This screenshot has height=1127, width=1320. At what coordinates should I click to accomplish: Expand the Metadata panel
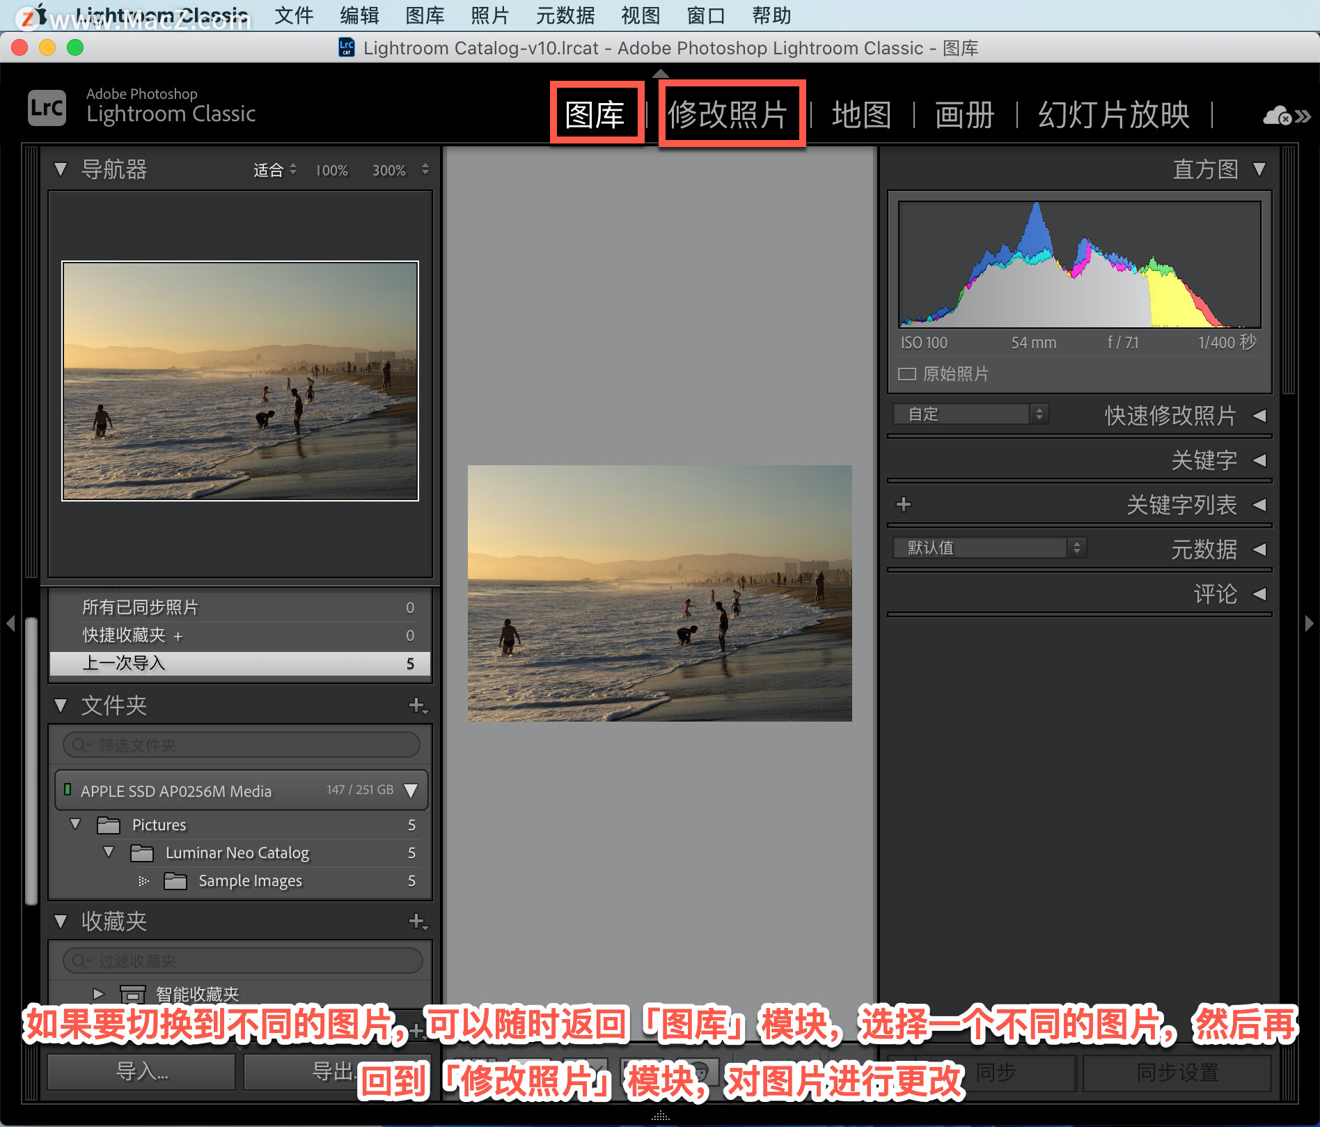click(1259, 550)
